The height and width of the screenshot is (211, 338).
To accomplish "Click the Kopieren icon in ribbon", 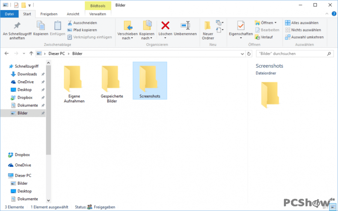I will point(41,28).
